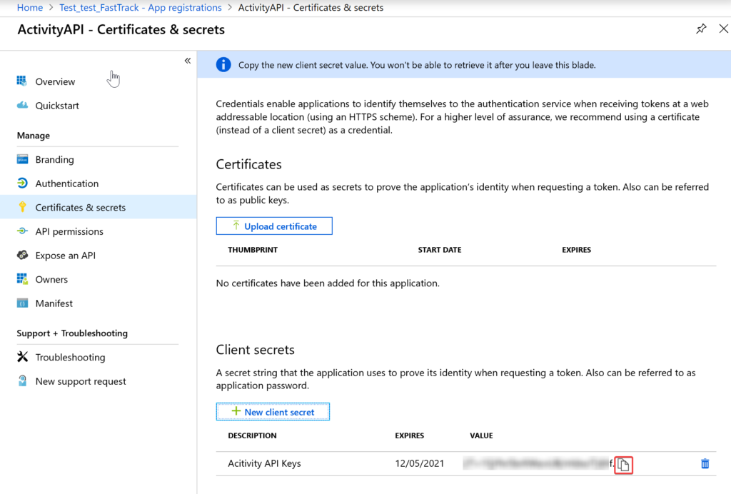Screen dimensions: 731x494
Task: Open the Manifest editor icon
Action: click(24, 303)
